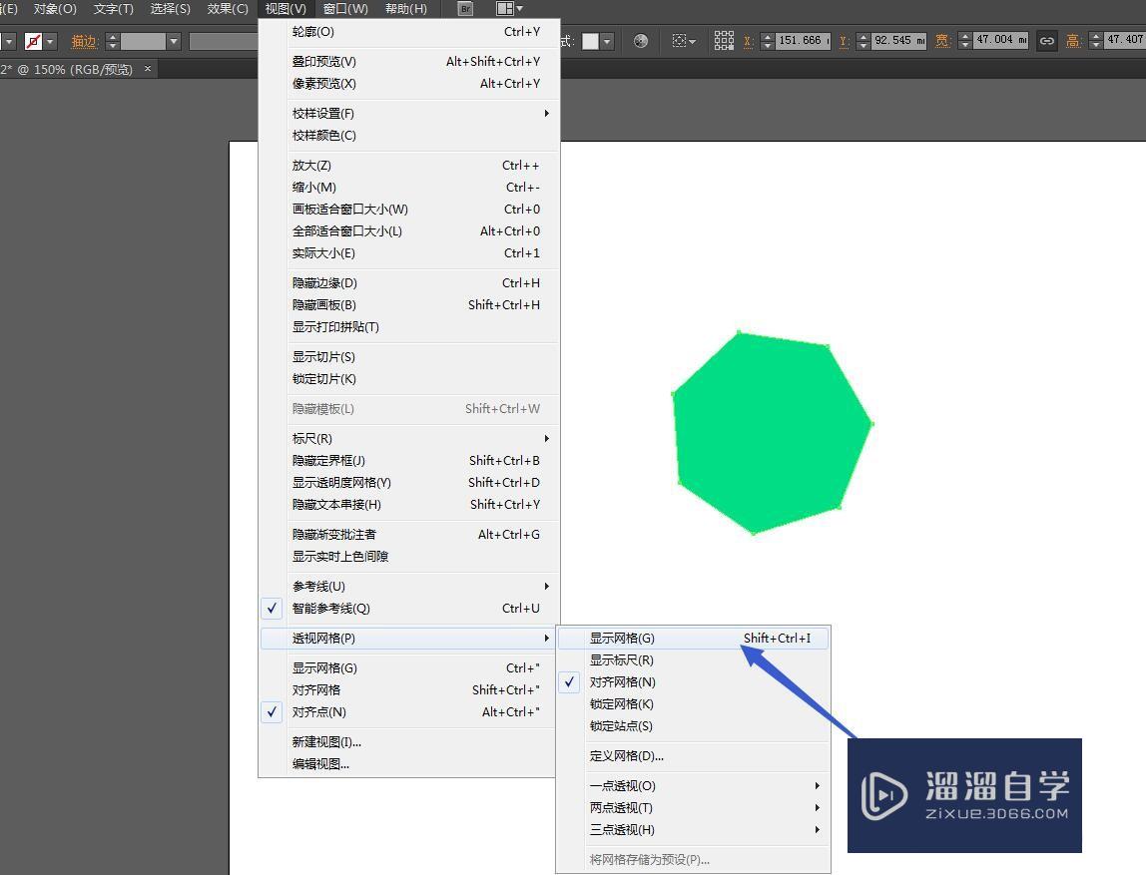
Task: Open the graphic style dropdown arrow
Action: pyautogui.click(x=607, y=41)
